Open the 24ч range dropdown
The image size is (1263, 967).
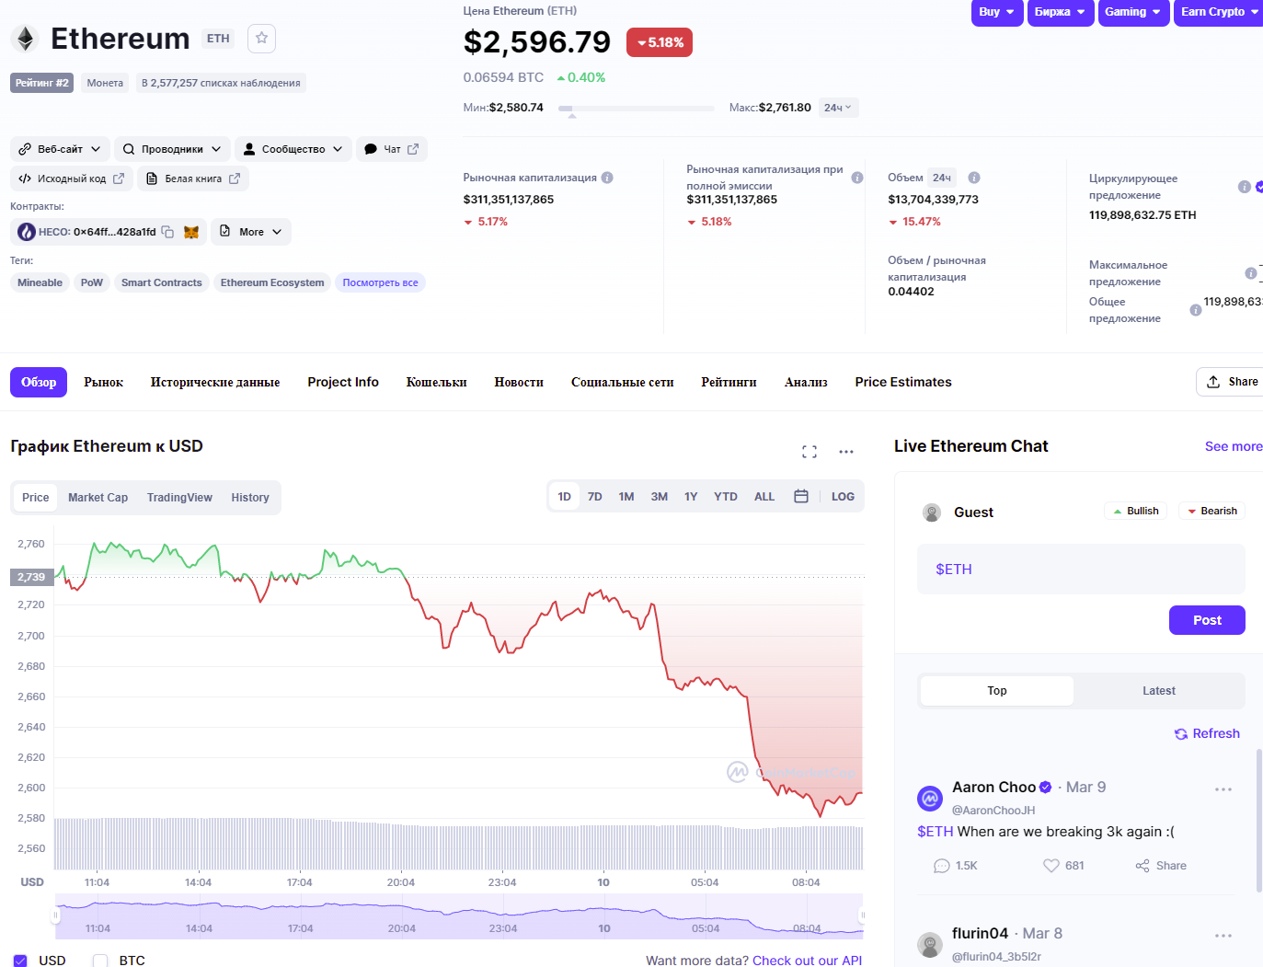click(838, 108)
